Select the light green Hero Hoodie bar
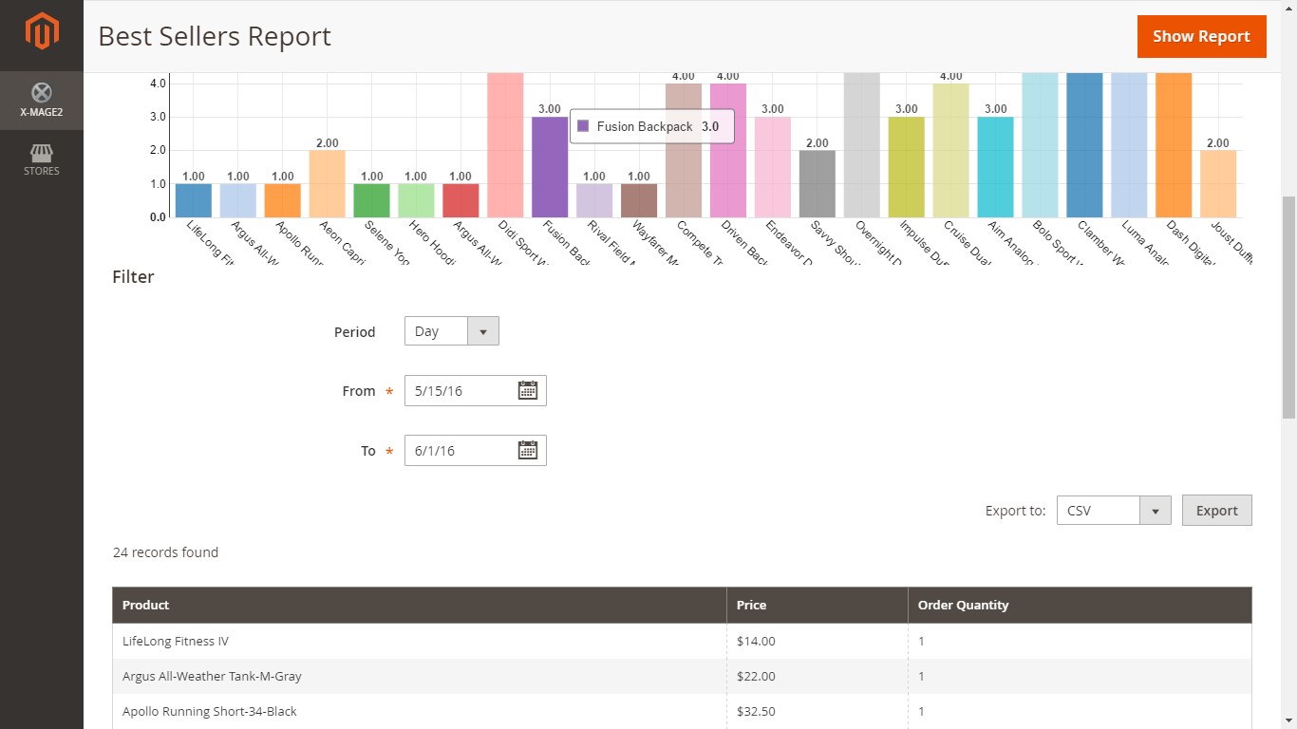The width and height of the screenshot is (1297, 729). tap(416, 200)
